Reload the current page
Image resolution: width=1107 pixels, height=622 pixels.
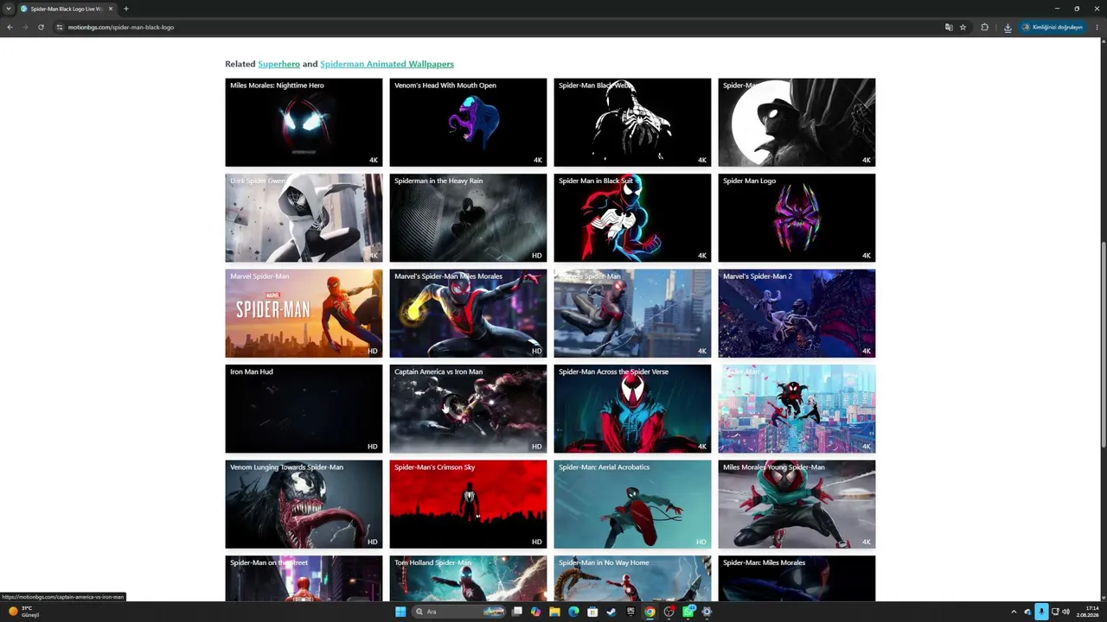pos(41,27)
